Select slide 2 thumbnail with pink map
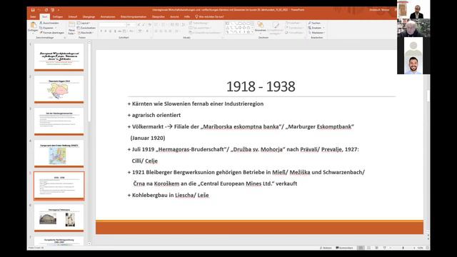 [x=59, y=89]
